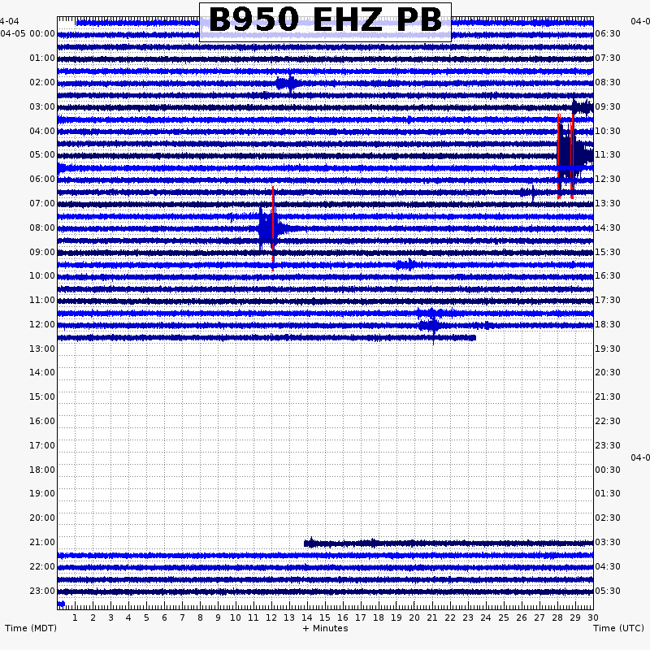Click the 00:00 MDT time label
650x650 pixels.
pyautogui.click(x=42, y=33)
